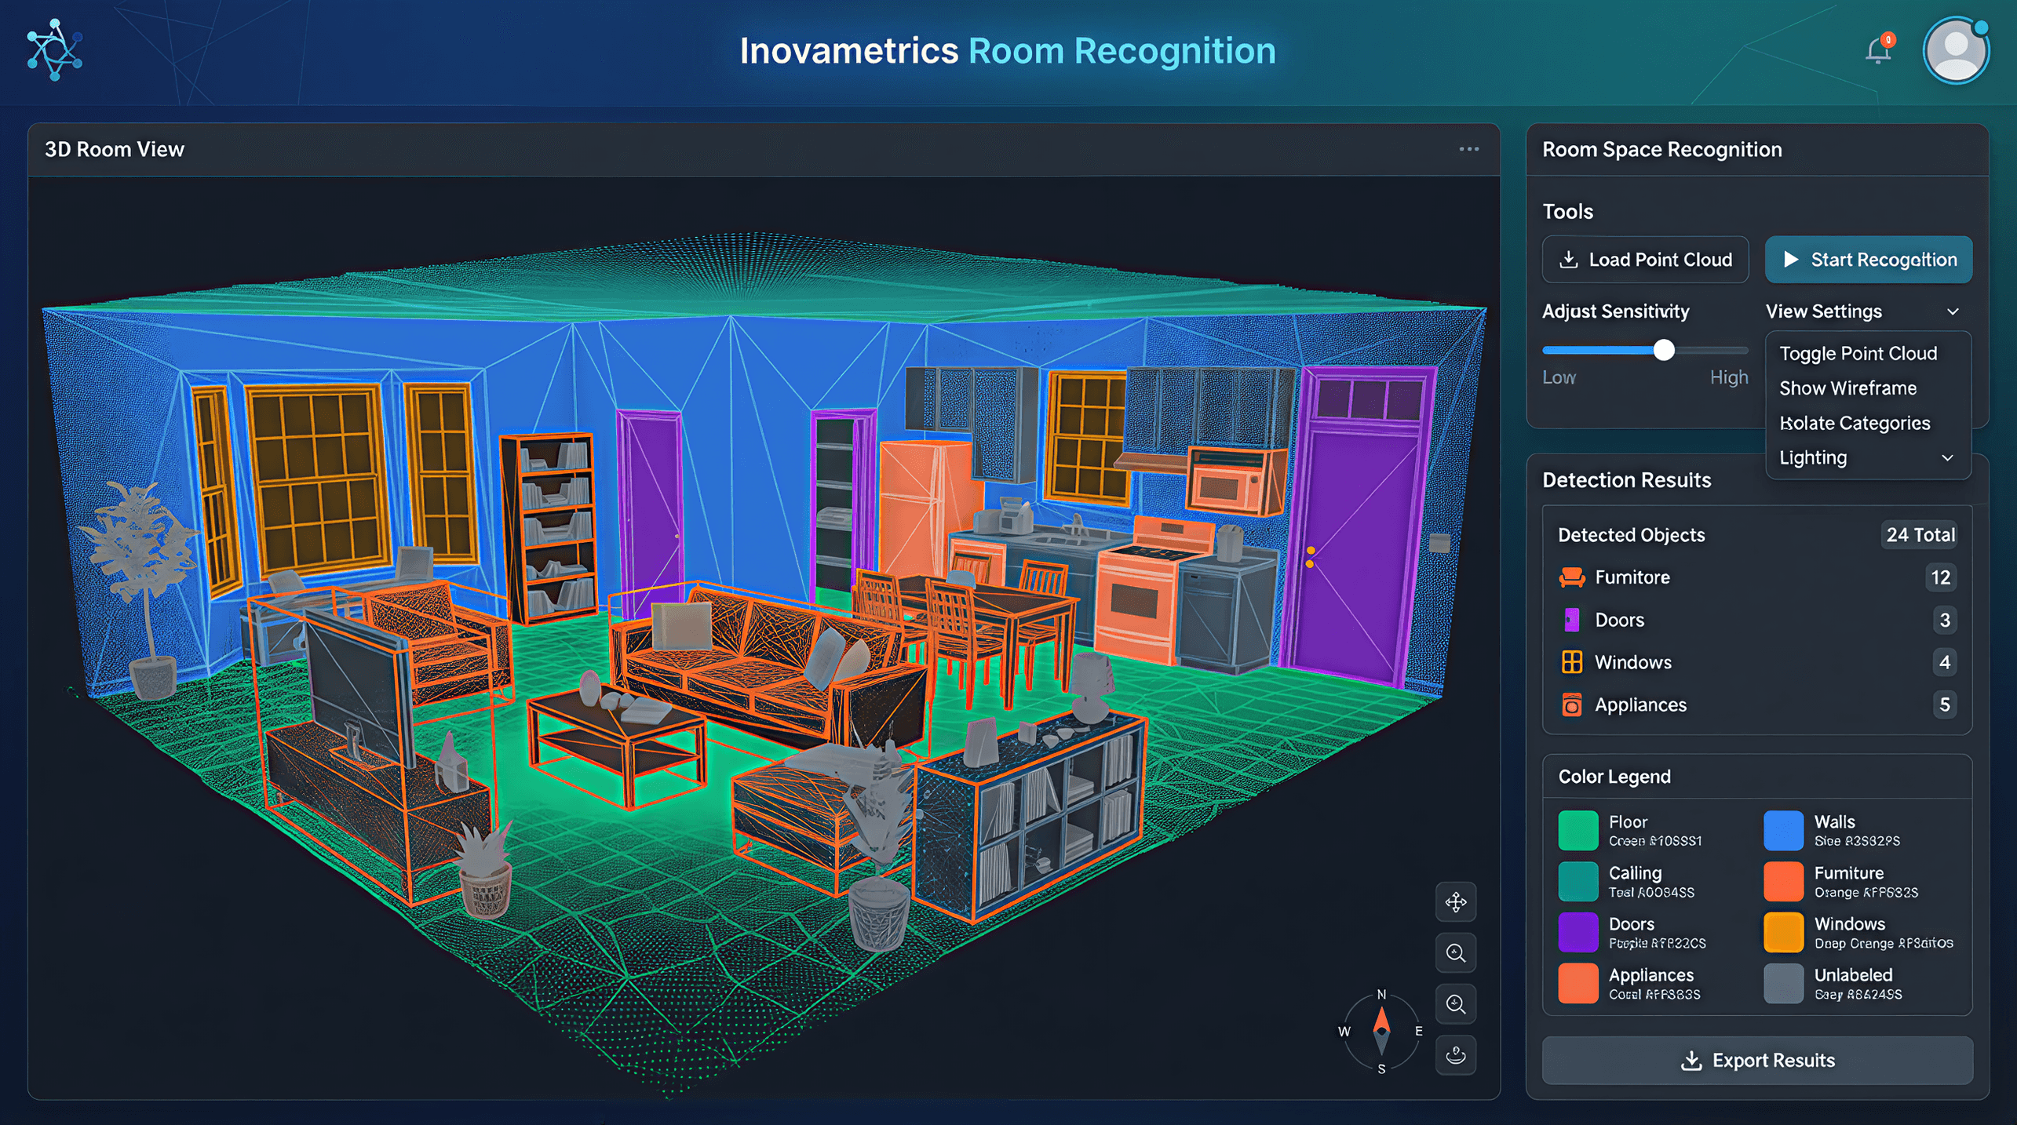Enable Show Wireframe option

(x=1847, y=388)
